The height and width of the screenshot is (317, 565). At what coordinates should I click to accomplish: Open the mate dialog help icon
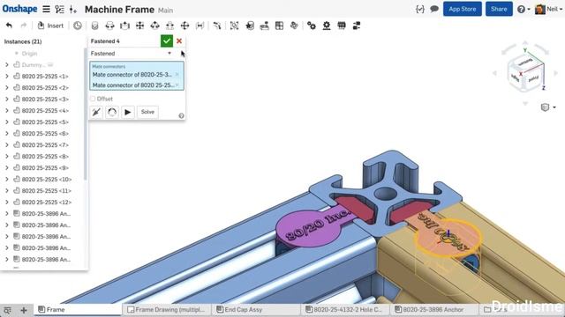click(181, 115)
